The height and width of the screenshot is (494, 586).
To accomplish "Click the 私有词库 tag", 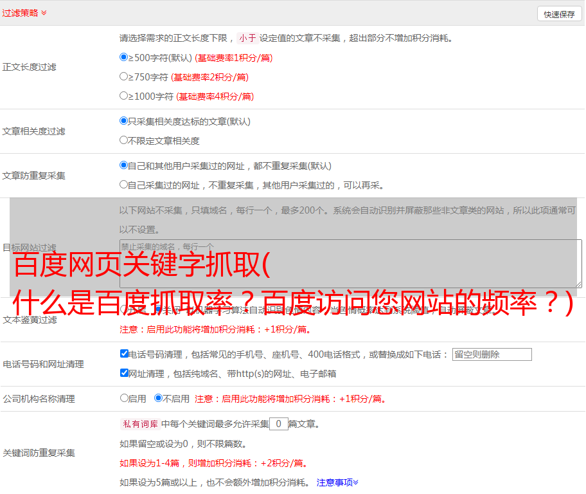I will [141, 424].
